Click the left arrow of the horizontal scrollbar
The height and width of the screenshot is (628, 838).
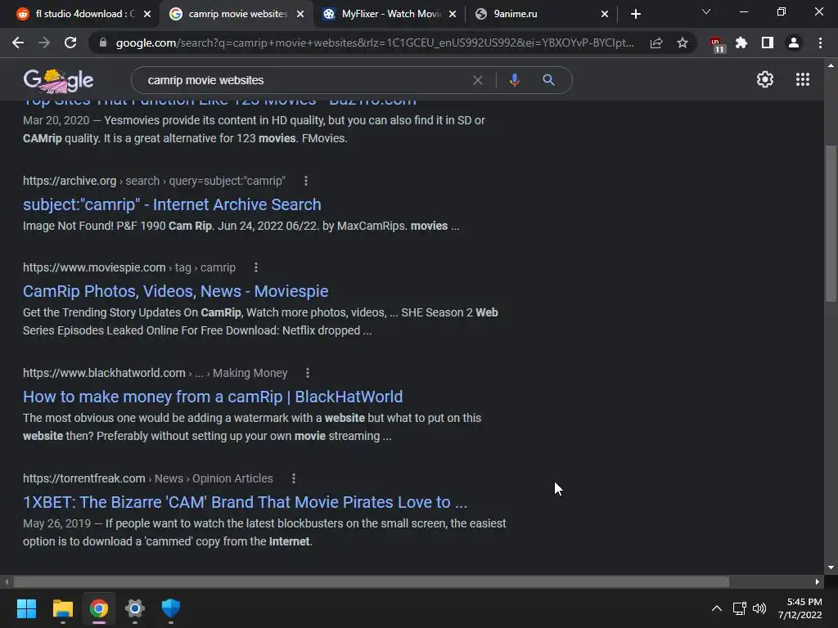point(7,581)
